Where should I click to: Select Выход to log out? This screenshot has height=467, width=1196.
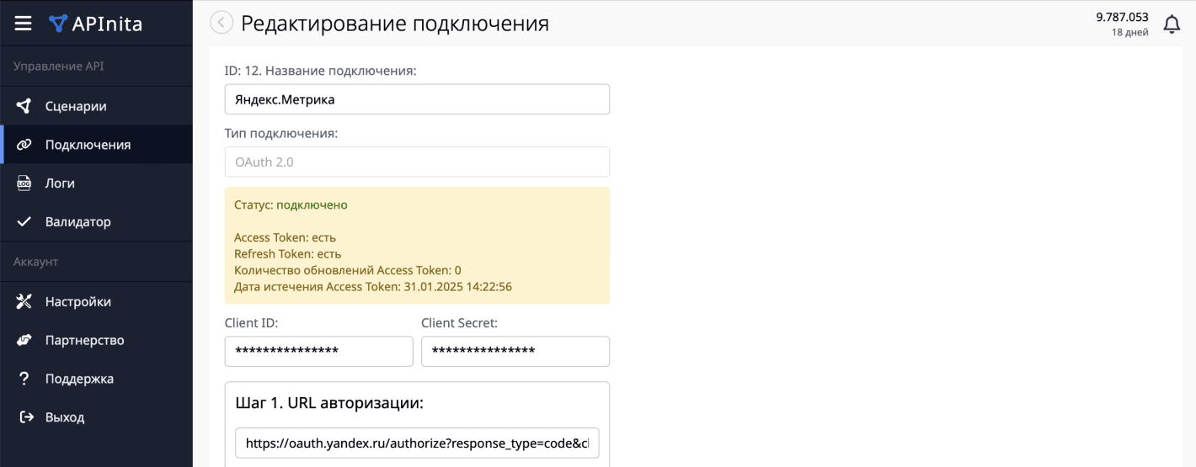click(64, 417)
